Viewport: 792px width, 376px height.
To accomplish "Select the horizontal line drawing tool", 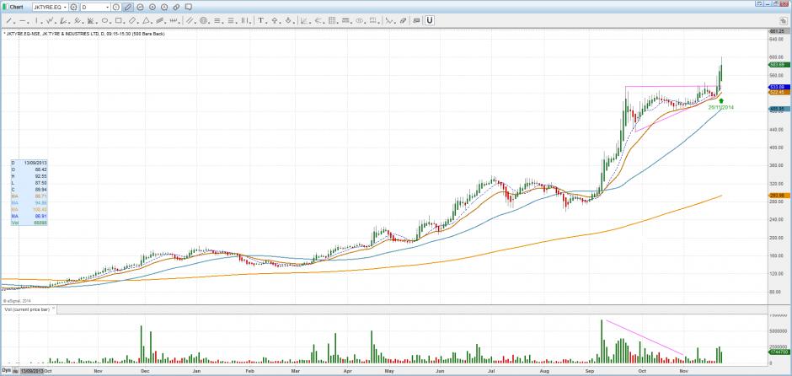I will tap(23, 20).
